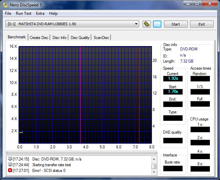This screenshot has height=180, width=220.
Task: Open the ScanDisc tab
Action: 101,38
